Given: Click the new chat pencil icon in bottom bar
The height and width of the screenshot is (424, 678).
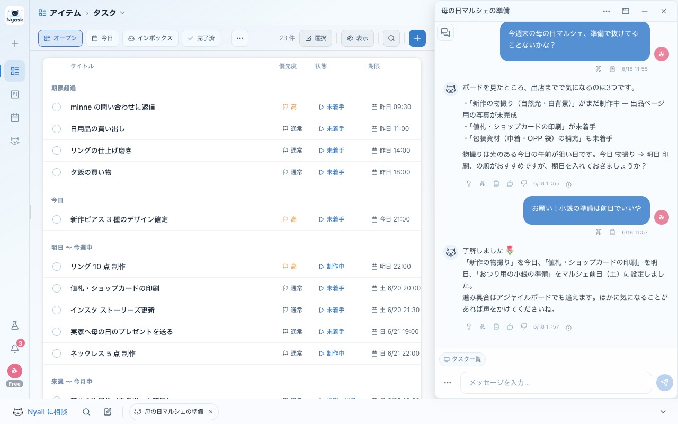Looking at the screenshot, I should coord(108,412).
